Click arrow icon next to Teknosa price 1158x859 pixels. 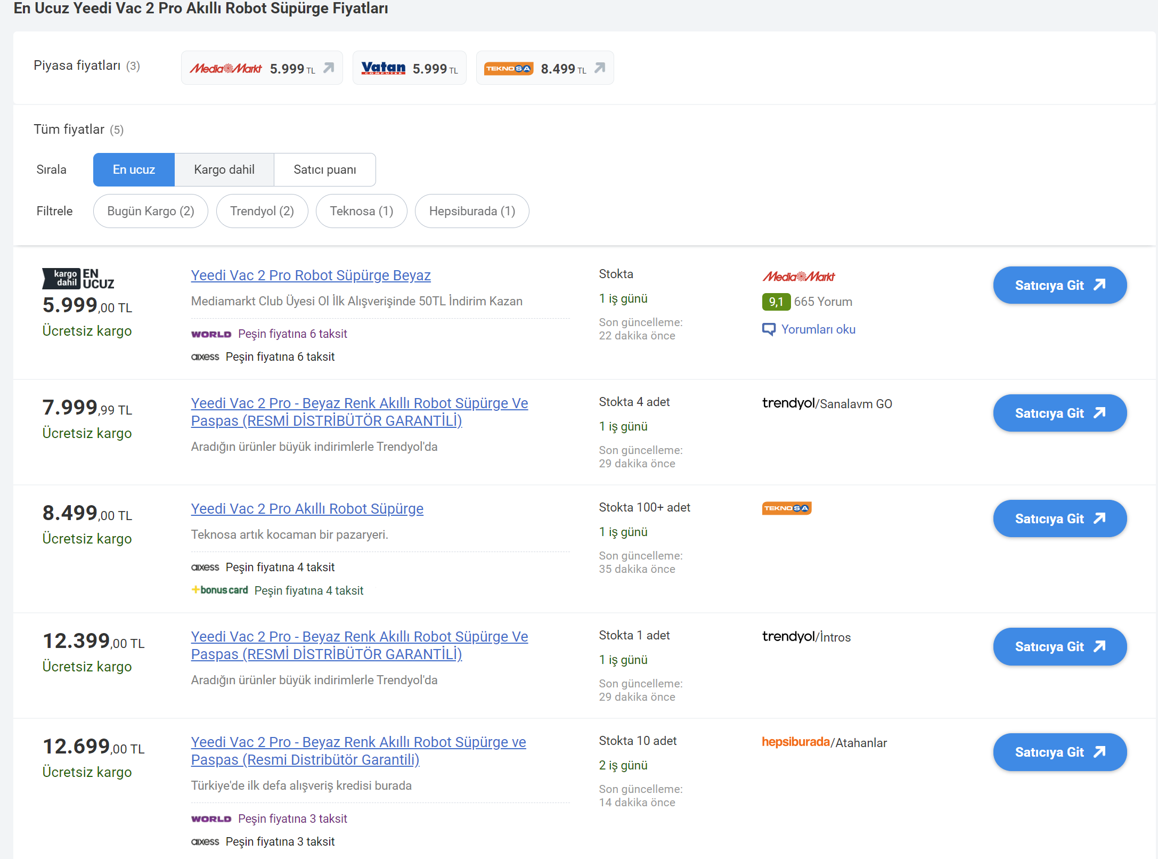(x=600, y=68)
